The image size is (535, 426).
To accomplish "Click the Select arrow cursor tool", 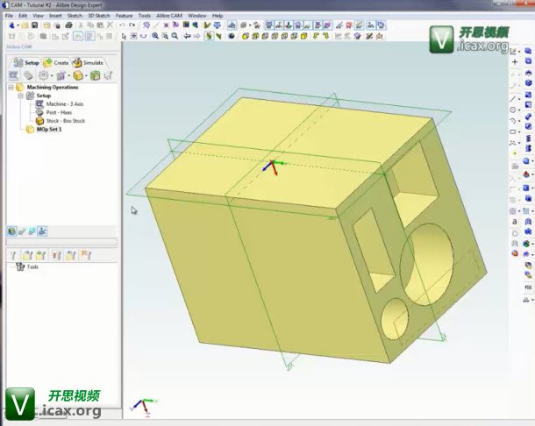I will [124, 36].
